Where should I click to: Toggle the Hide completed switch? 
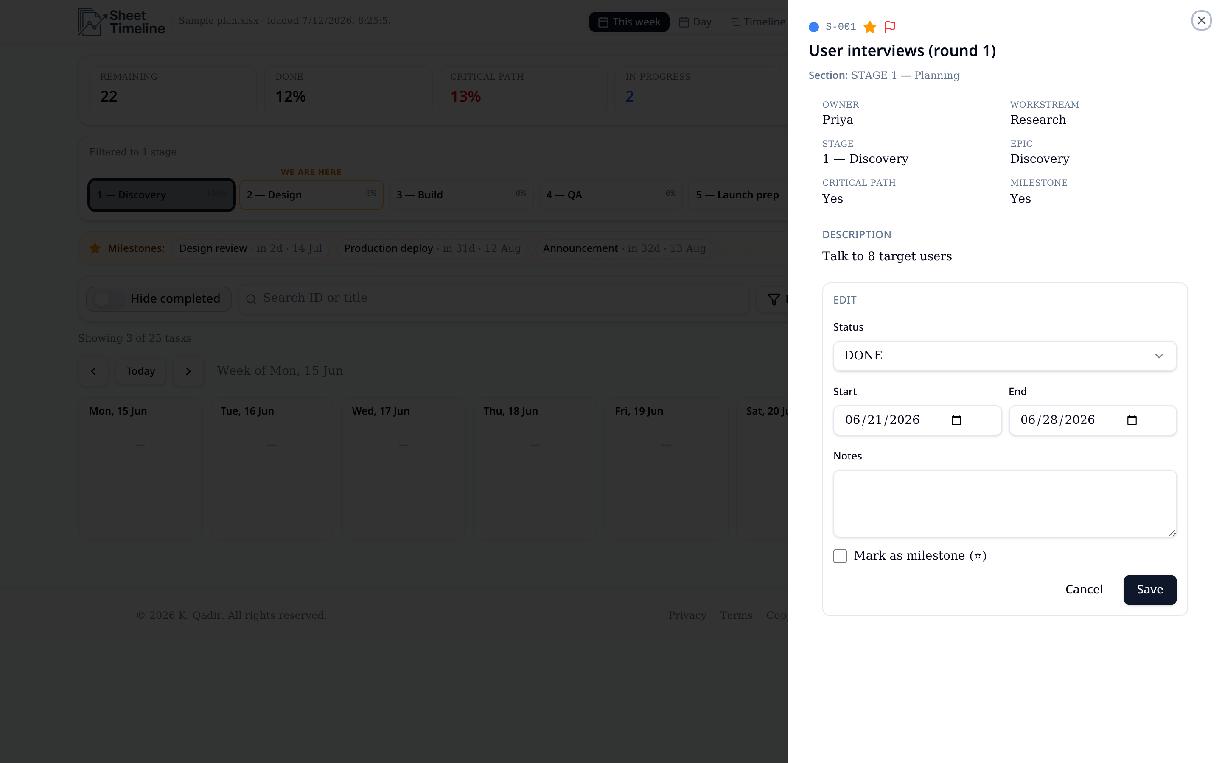(109, 299)
